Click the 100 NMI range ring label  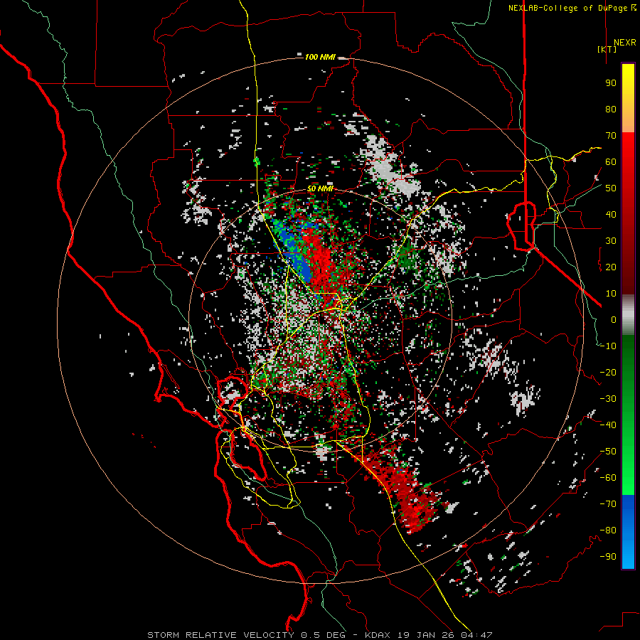[x=320, y=57]
